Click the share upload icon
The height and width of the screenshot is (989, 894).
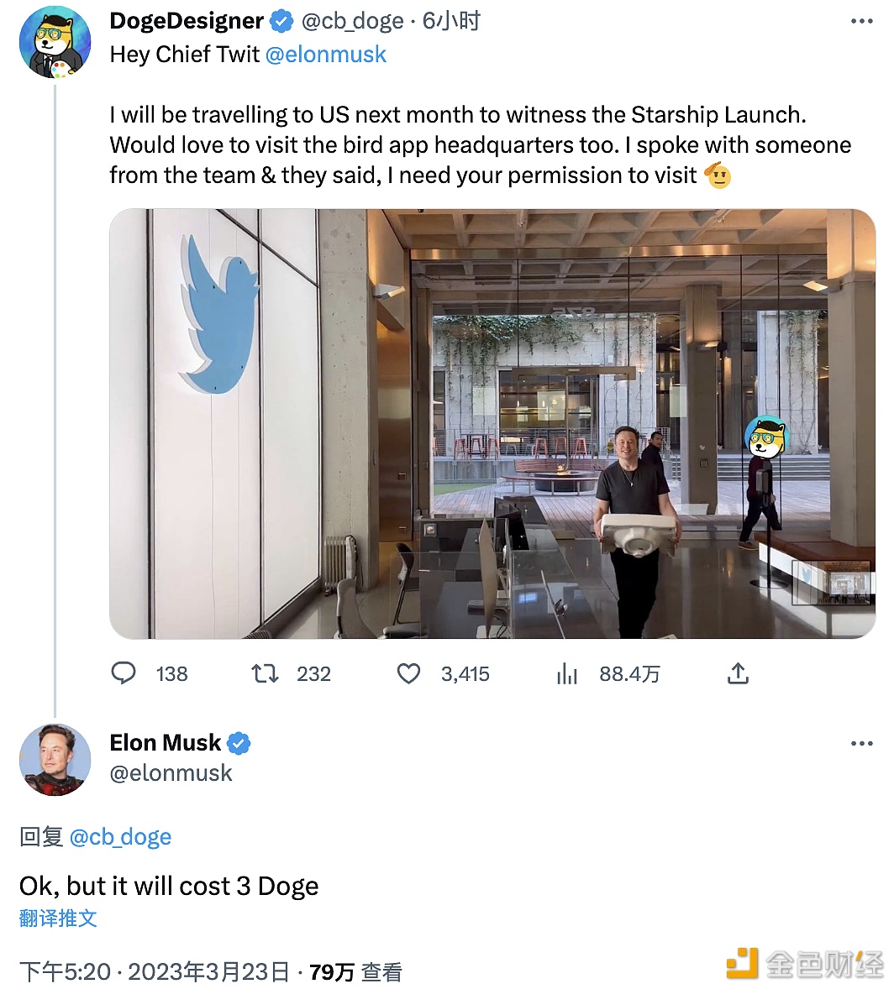pos(738,673)
